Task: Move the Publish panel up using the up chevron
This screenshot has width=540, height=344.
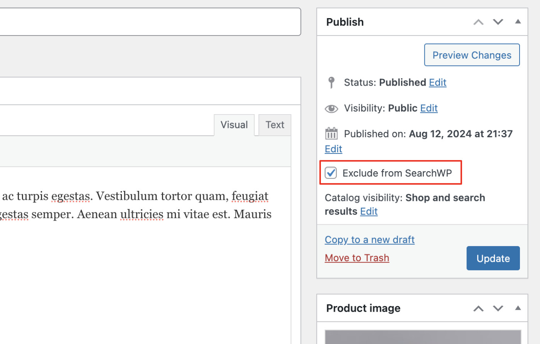Action: [478, 22]
